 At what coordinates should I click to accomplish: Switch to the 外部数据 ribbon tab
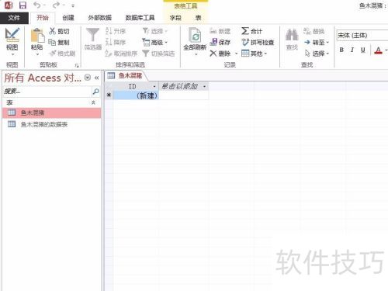click(100, 18)
